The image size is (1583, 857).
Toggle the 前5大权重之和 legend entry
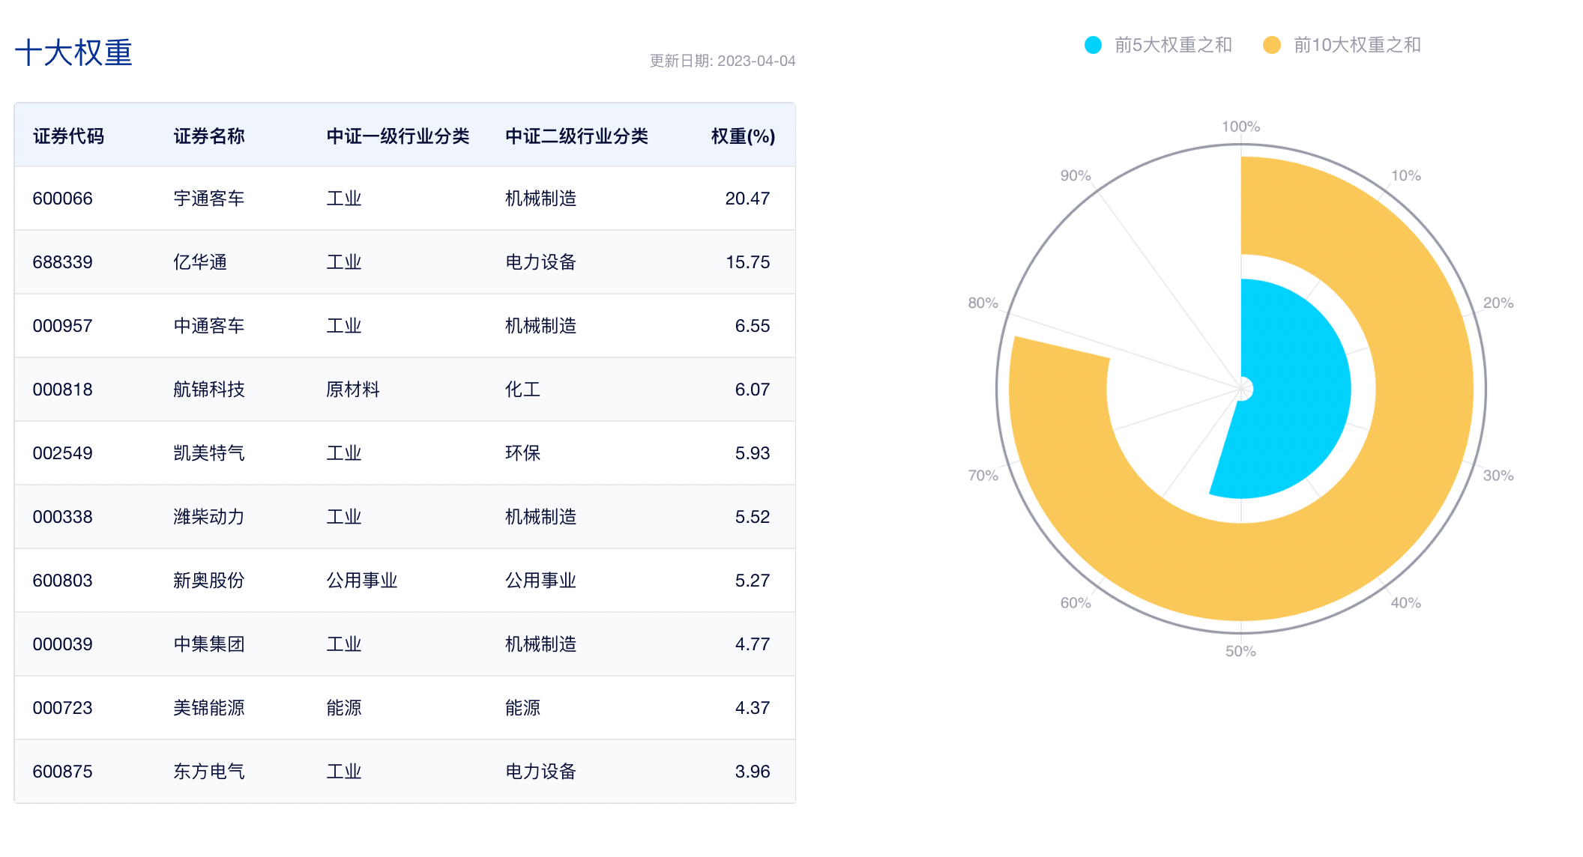tap(1158, 45)
